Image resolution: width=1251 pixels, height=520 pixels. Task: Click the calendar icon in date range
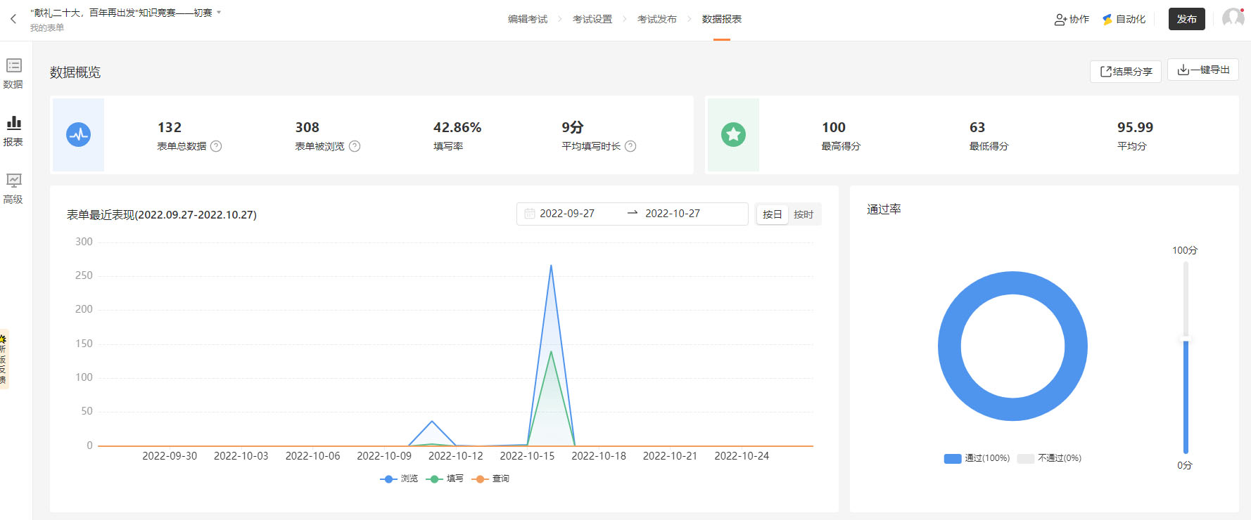click(529, 214)
